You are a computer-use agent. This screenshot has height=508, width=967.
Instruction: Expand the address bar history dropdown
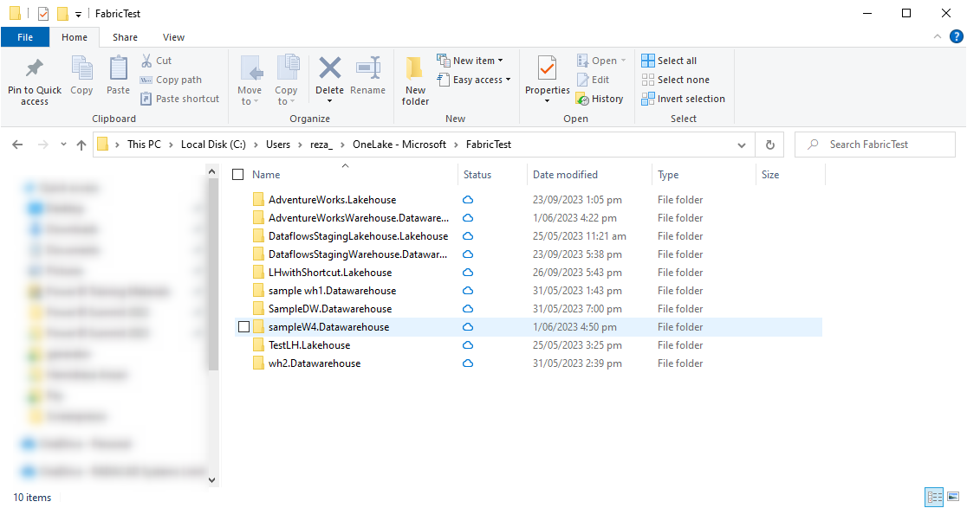[741, 145]
